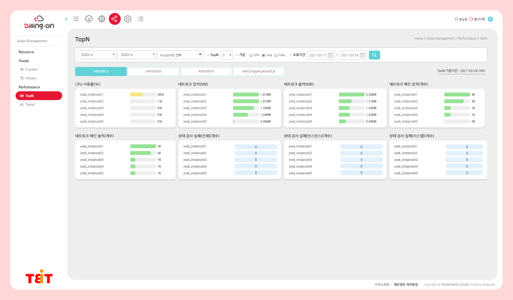
Task: Open settings via the gear icon
Action: [x=128, y=19]
